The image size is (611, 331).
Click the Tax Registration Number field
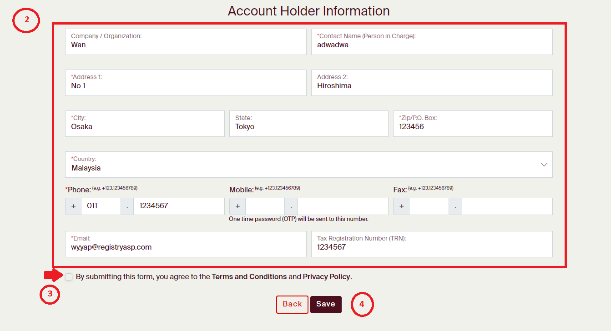431,244
